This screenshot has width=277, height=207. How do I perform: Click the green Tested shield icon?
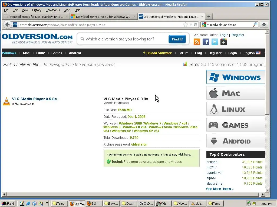tap(109, 161)
